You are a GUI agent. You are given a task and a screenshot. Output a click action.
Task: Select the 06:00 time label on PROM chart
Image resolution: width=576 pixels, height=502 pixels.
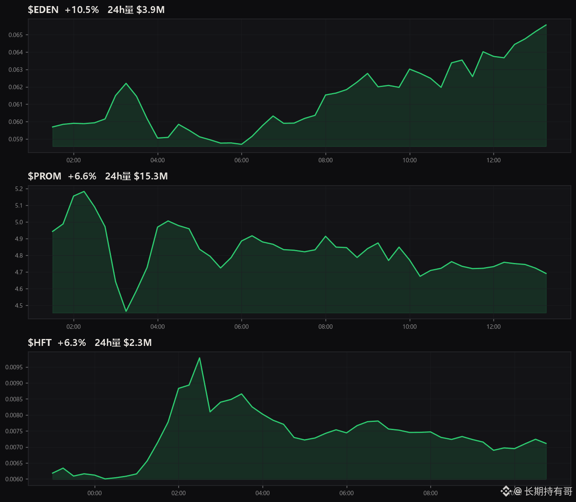(241, 327)
